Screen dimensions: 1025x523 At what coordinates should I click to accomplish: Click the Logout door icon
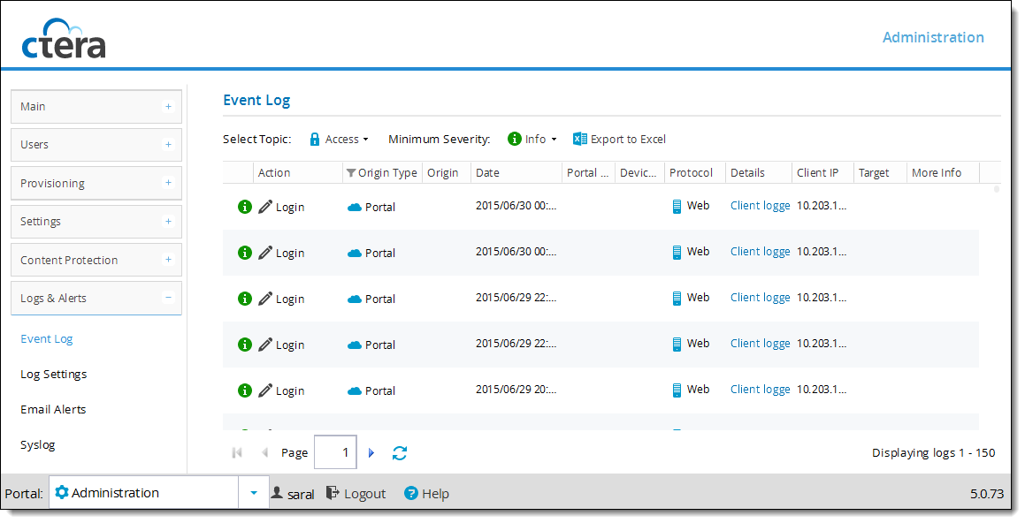[333, 493]
